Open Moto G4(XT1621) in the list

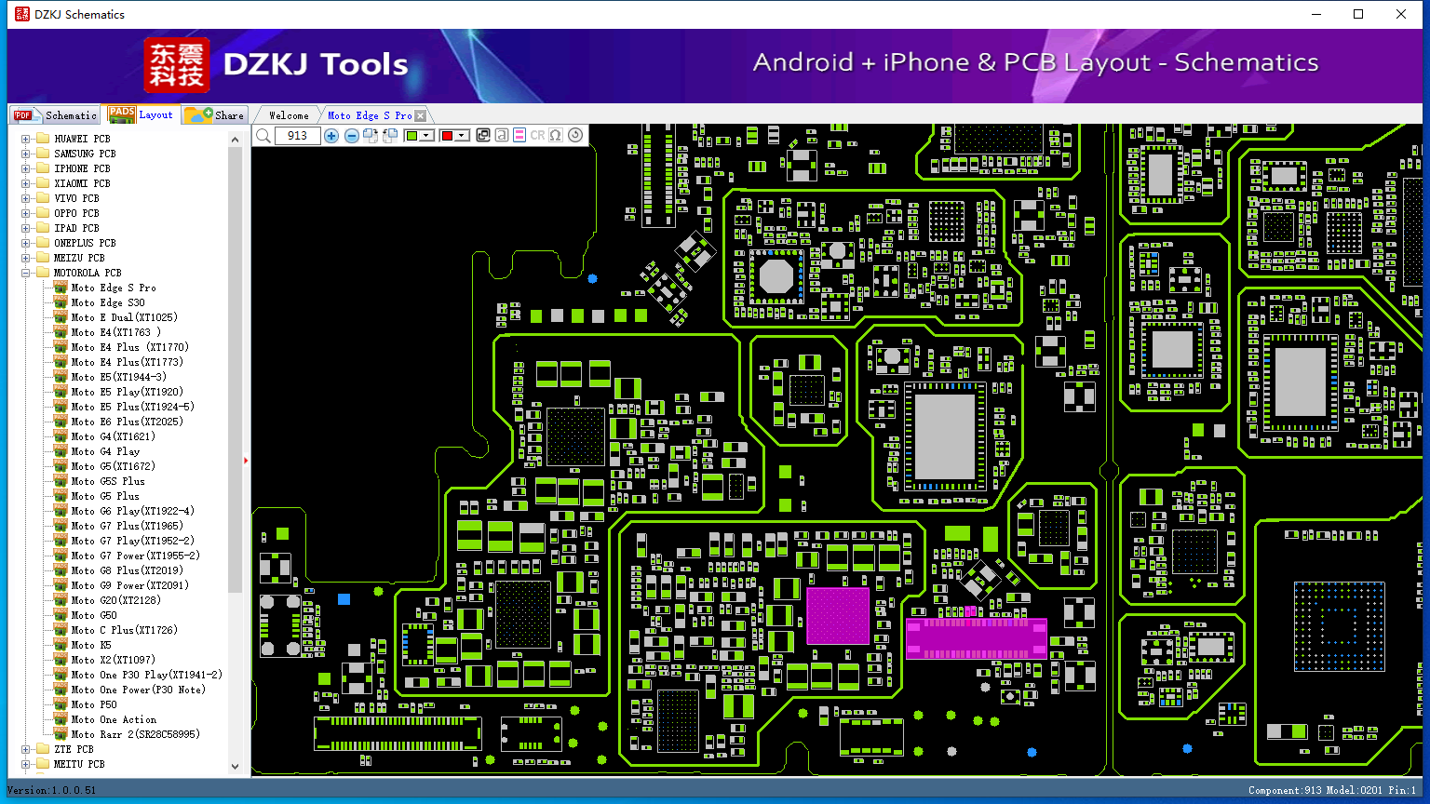[114, 436]
